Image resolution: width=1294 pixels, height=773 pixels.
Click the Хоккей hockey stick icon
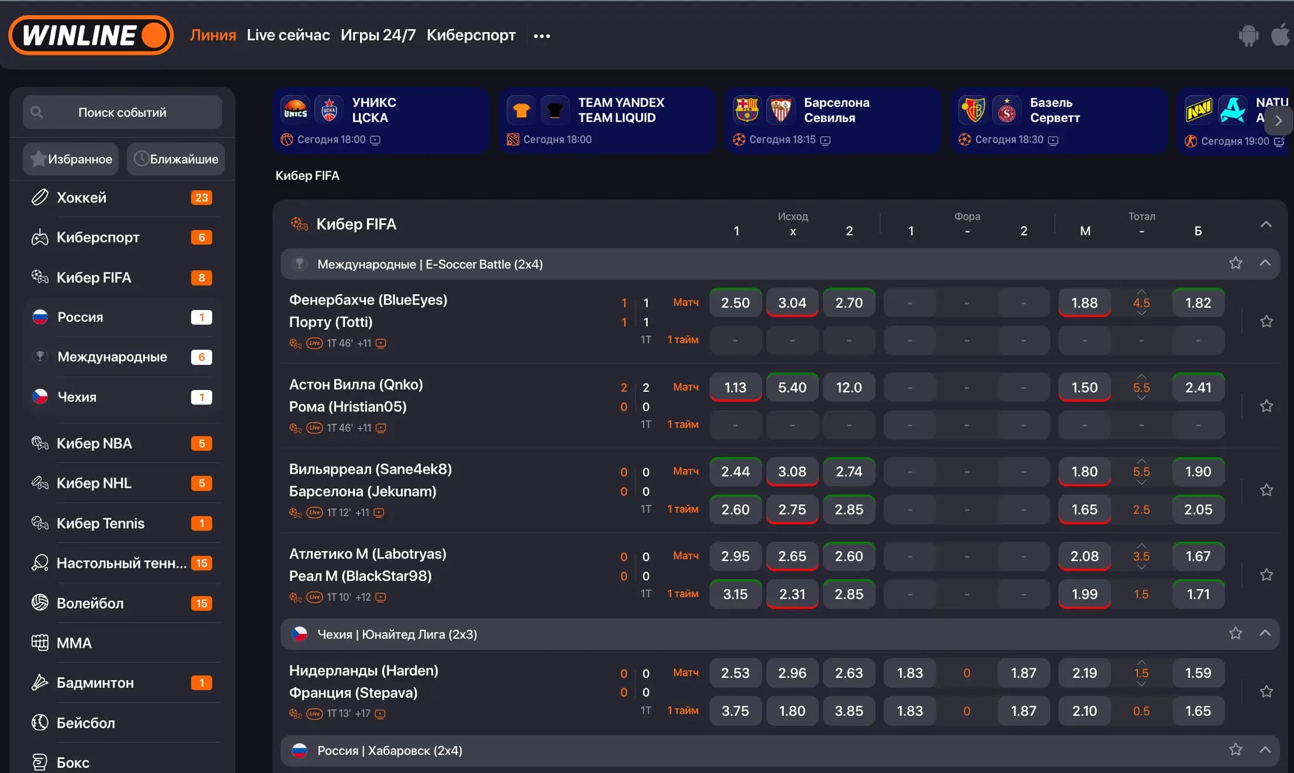click(x=40, y=197)
